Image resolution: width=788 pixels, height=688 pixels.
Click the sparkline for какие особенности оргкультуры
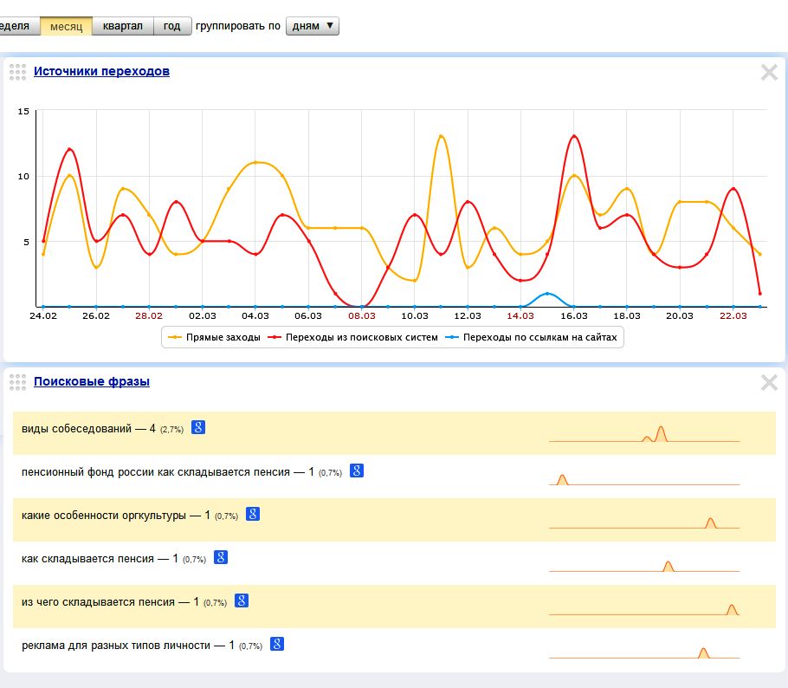pos(643,522)
